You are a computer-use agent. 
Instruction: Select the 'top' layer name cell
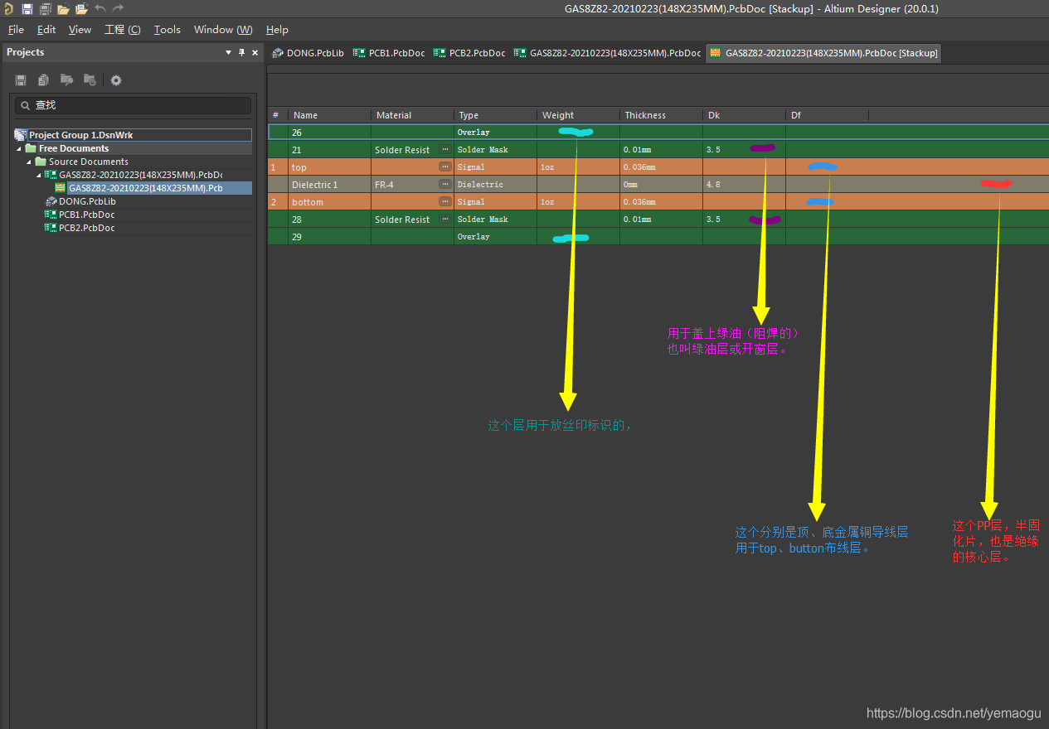point(329,167)
